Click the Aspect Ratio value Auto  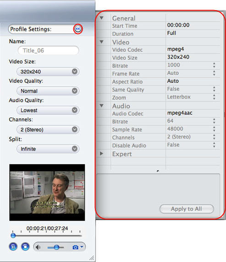point(173,81)
